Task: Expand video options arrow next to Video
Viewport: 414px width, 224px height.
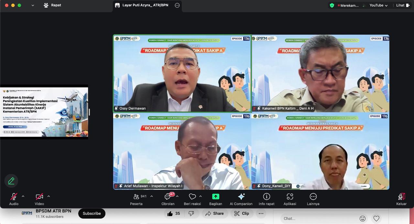Action: point(49,196)
